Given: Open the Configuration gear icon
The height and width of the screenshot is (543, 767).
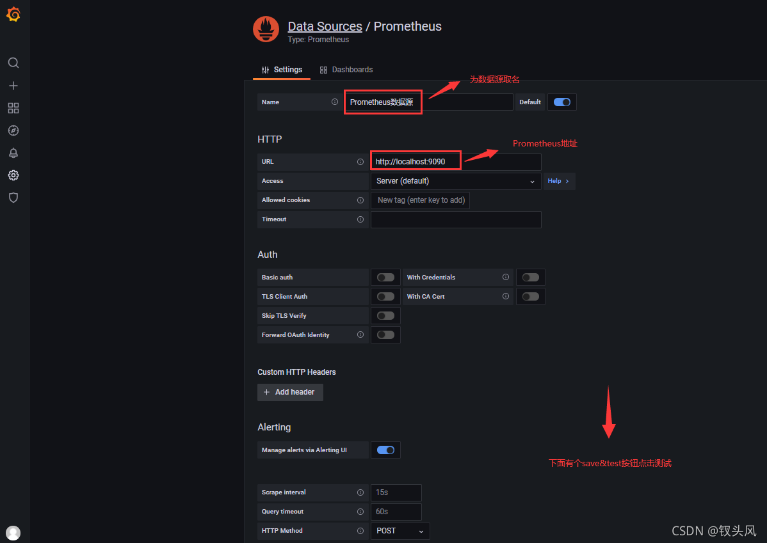Looking at the screenshot, I should coord(13,175).
